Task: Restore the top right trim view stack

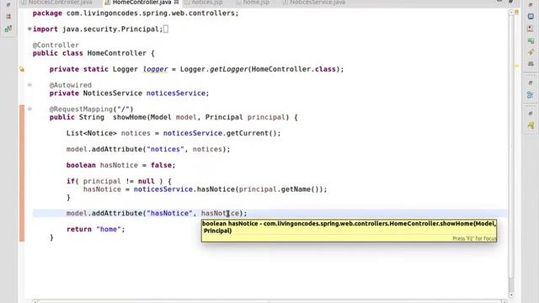Action: [x=531, y=5]
